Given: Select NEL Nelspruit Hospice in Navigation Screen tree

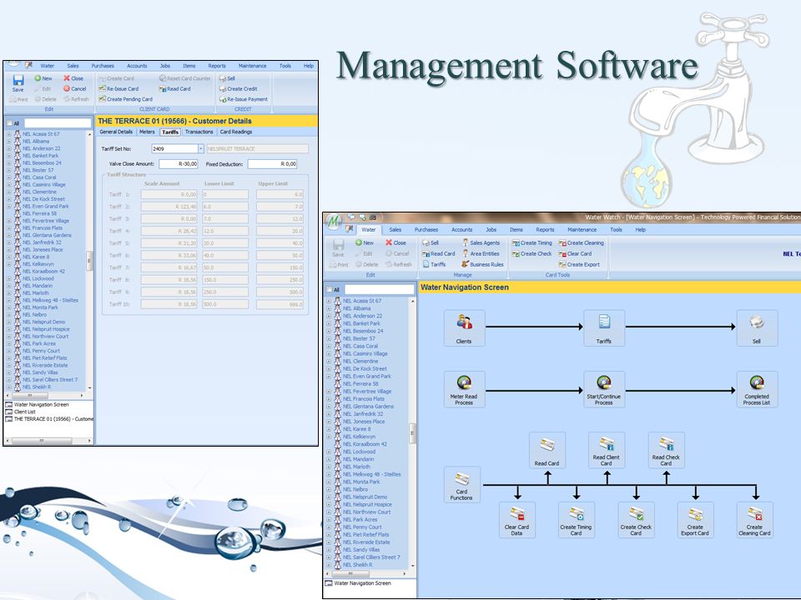Looking at the screenshot, I should (x=367, y=505).
